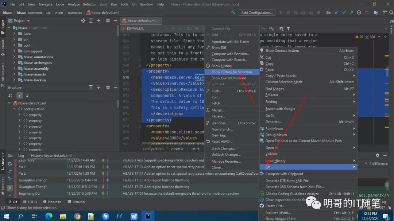Click the Git push arrow in toolbar
Image resolution: width=394 pixels, height=221 pixels.
351,12
